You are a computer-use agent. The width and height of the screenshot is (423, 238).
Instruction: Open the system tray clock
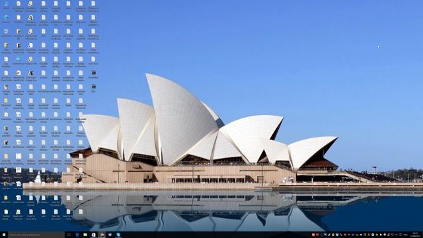click(416, 235)
